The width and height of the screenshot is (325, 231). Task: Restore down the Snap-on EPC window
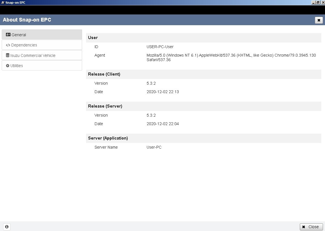[318, 3]
